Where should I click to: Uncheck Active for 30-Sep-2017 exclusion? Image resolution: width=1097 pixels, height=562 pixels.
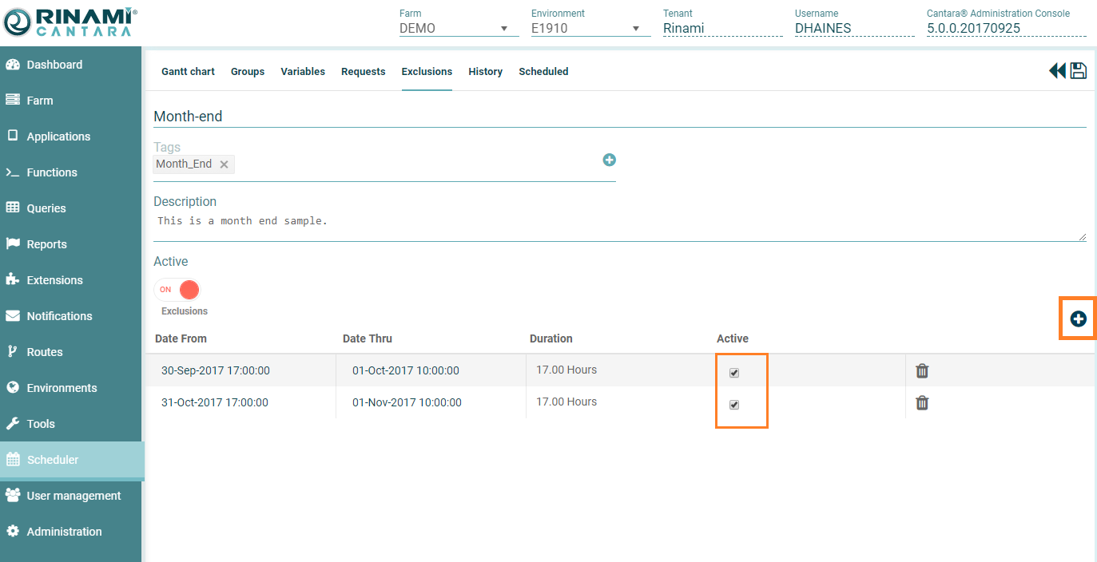click(x=734, y=373)
